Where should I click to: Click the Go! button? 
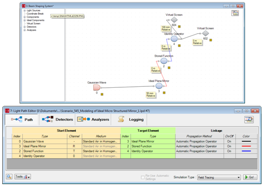click(x=250, y=177)
